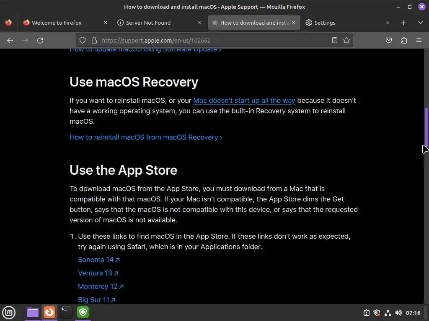The width and height of the screenshot is (429, 321).
Task: Switch to Server Not Found tab
Action: tap(148, 23)
